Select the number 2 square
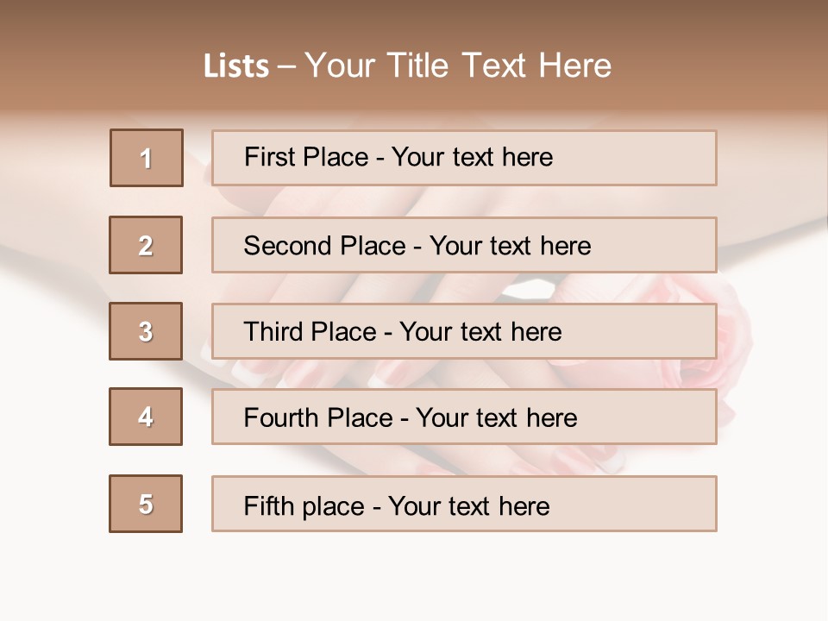This screenshot has width=828, height=621. point(146,245)
